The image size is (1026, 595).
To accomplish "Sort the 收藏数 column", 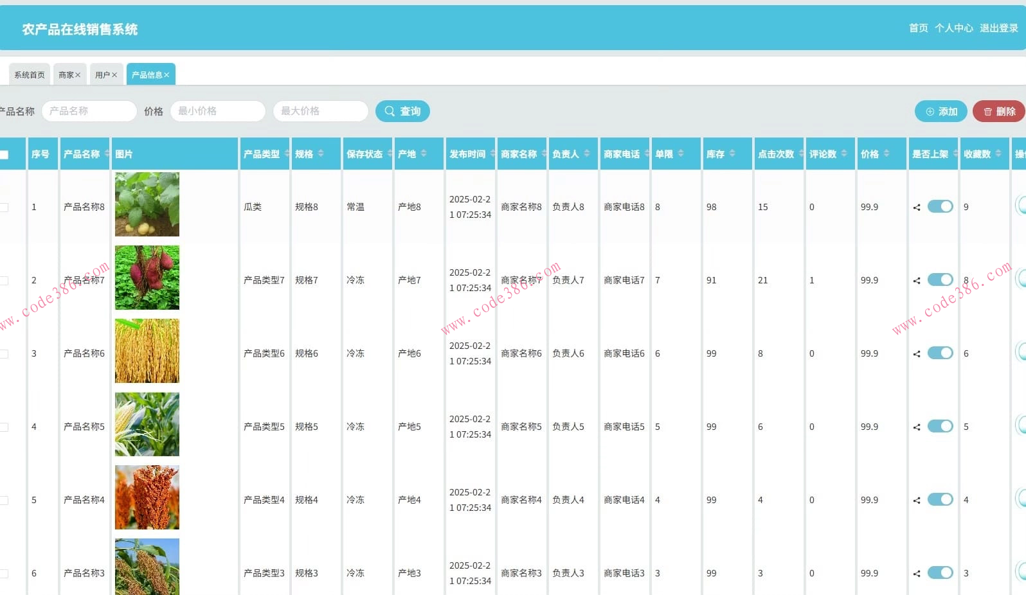I will tap(998, 154).
